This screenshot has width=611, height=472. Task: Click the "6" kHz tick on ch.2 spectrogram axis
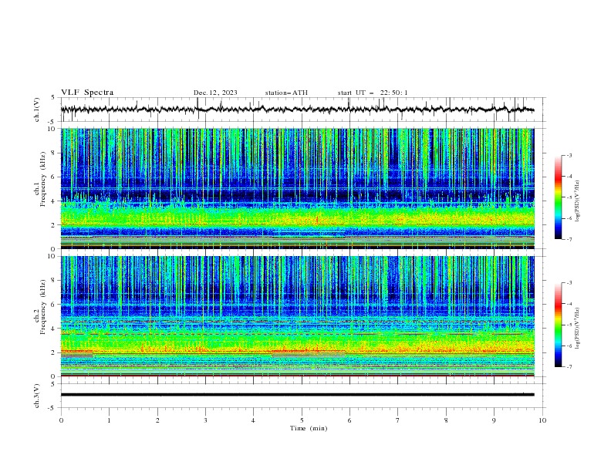[55, 305]
